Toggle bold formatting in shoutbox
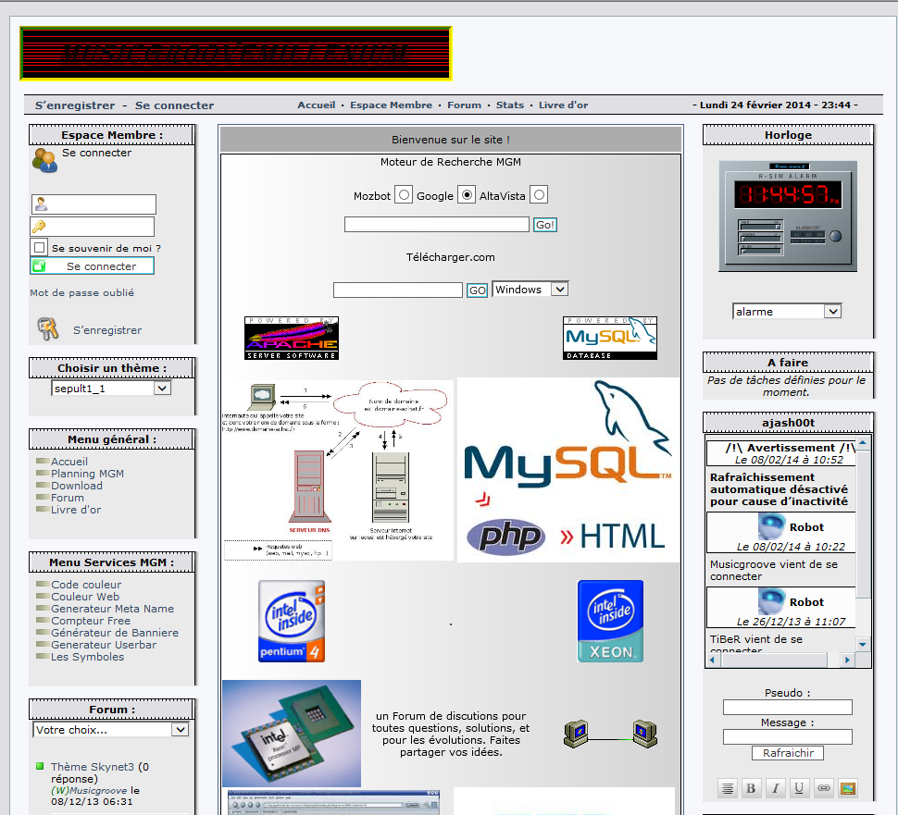Screen dimensions: 898x815 [751, 788]
